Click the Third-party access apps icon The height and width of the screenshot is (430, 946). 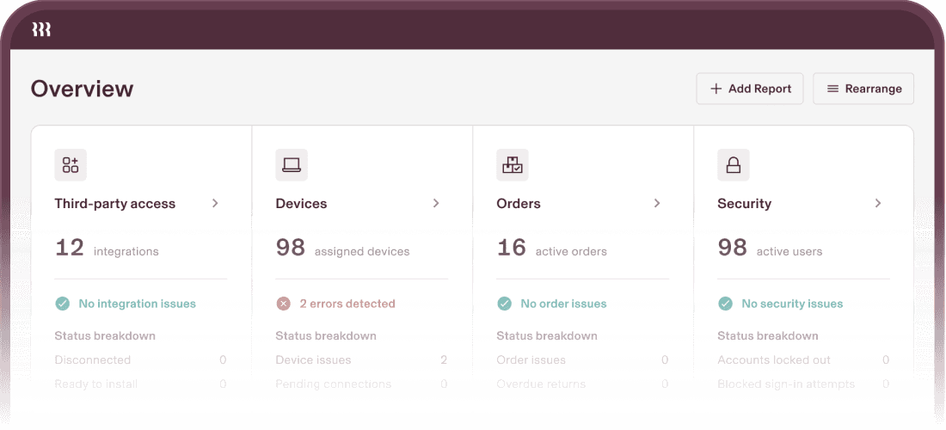point(71,165)
